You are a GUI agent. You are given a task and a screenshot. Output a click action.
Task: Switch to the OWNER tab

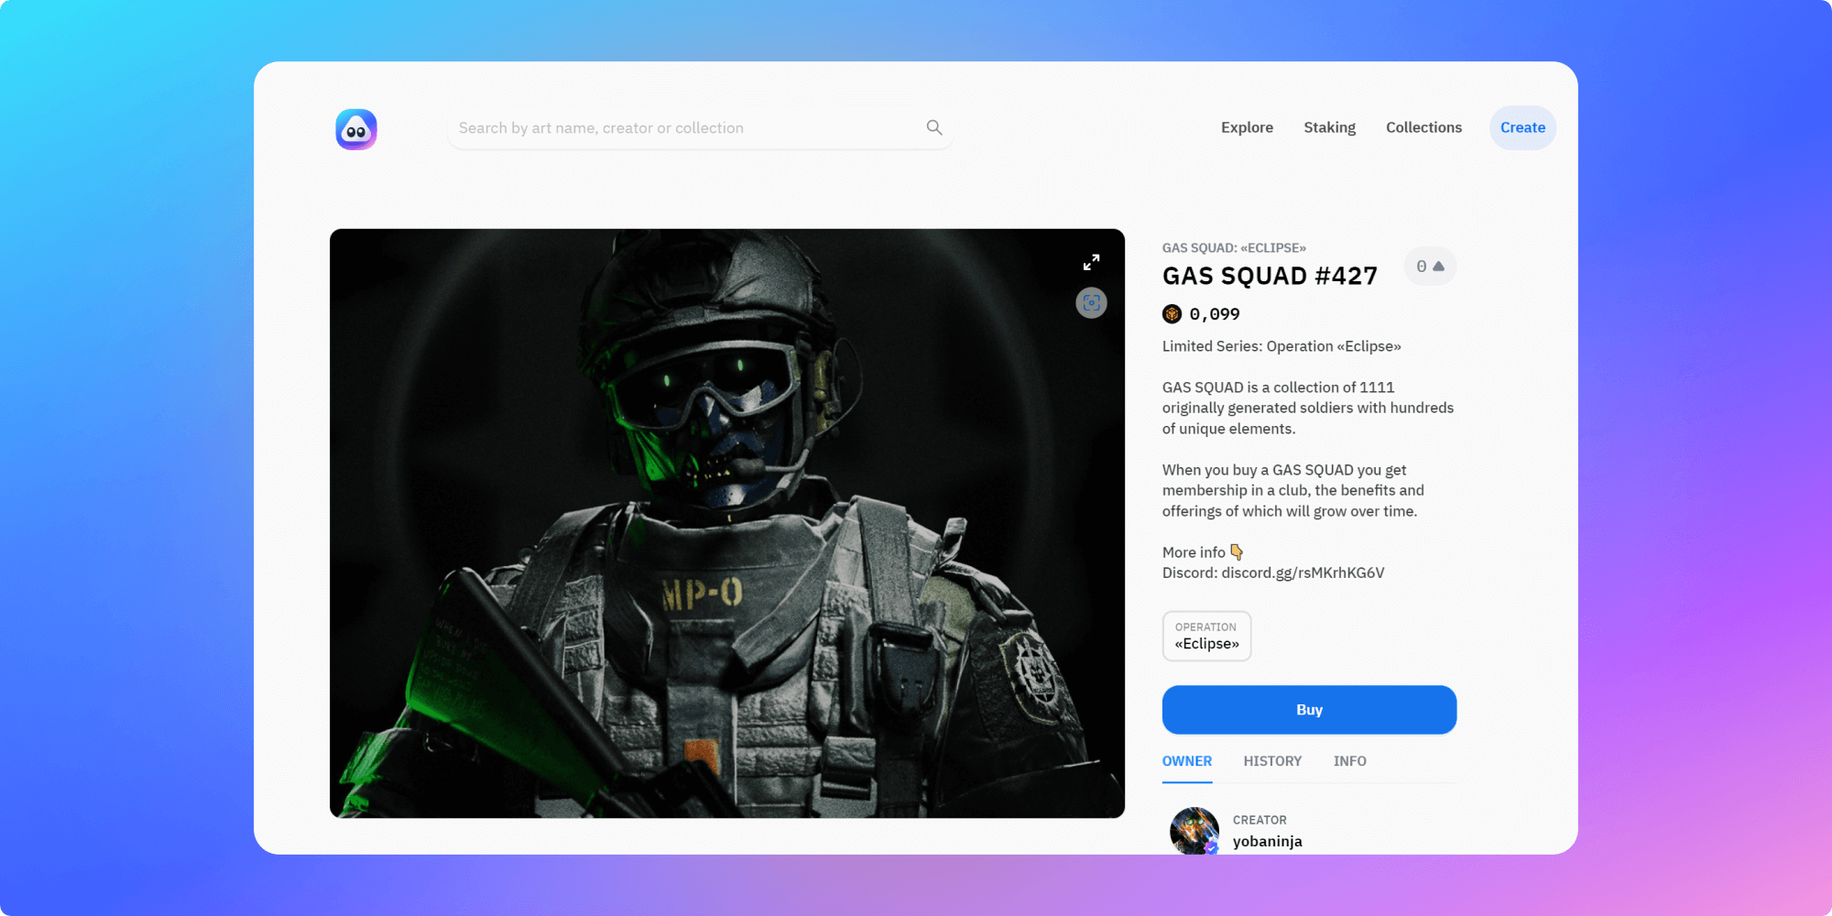pos(1187,761)
